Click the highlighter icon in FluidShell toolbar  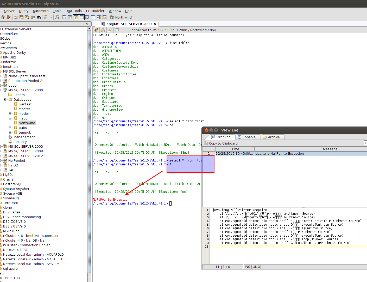tap(110, 30)
